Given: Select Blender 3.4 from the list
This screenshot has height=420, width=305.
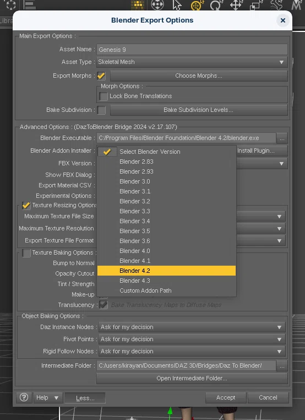Looking at the screenshot, I should point(166,221).
